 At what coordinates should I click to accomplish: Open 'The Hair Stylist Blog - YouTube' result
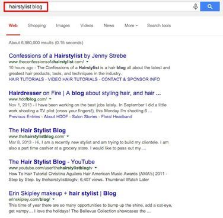coord(52,162)
